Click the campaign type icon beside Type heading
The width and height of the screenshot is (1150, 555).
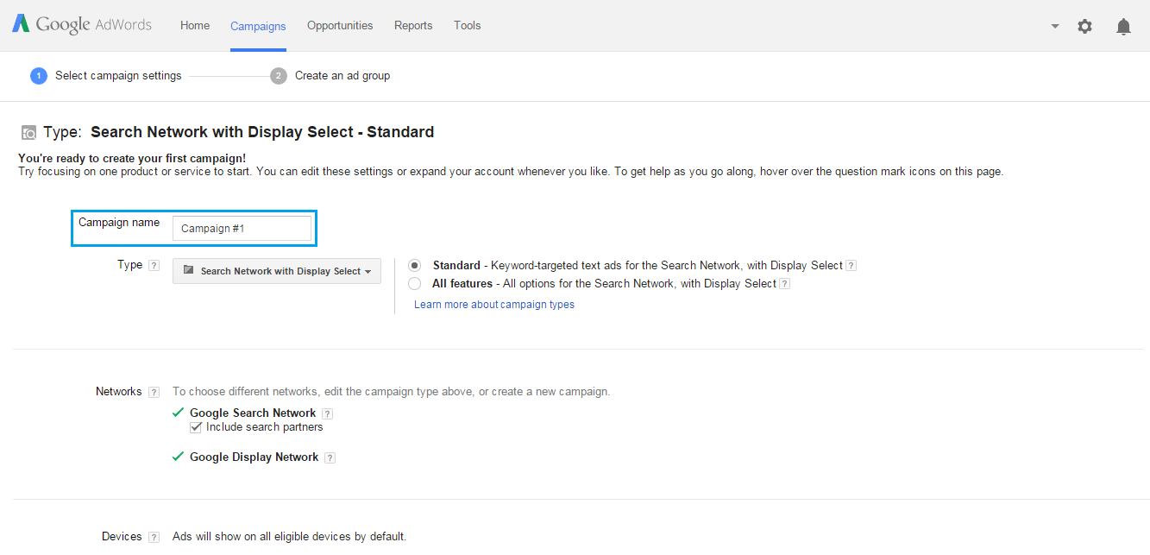(29, 133)
